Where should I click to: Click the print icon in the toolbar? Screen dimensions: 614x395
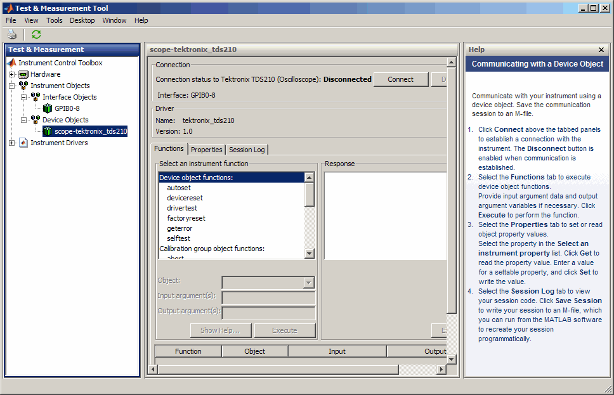(12, 35)
